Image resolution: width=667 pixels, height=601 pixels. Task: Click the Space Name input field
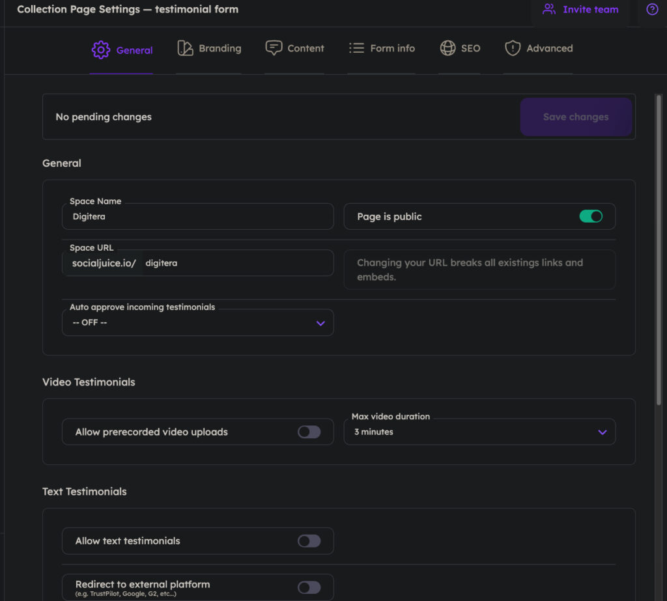coord(198,217)
